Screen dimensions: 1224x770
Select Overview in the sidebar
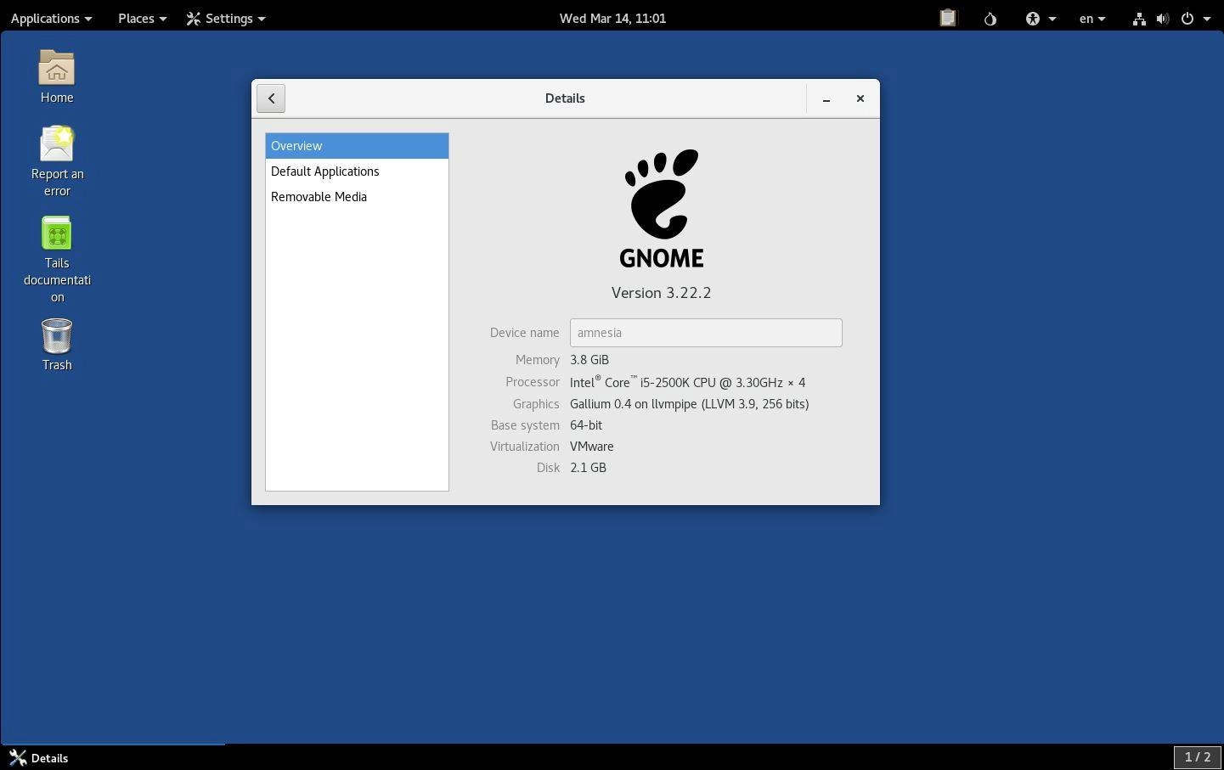[357, 146]
